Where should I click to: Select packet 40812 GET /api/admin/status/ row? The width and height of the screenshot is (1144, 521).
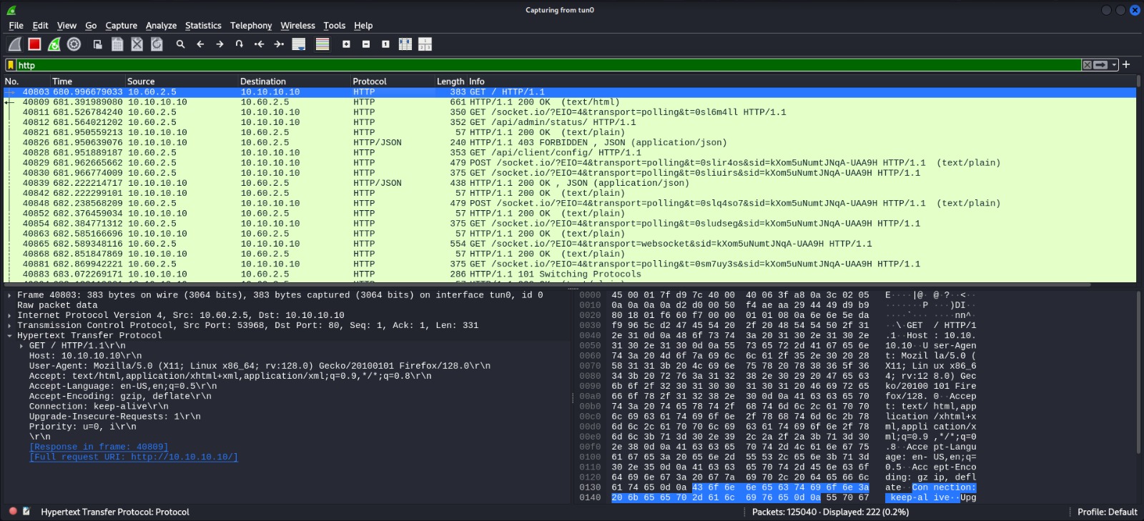click(x=569, y=122)
